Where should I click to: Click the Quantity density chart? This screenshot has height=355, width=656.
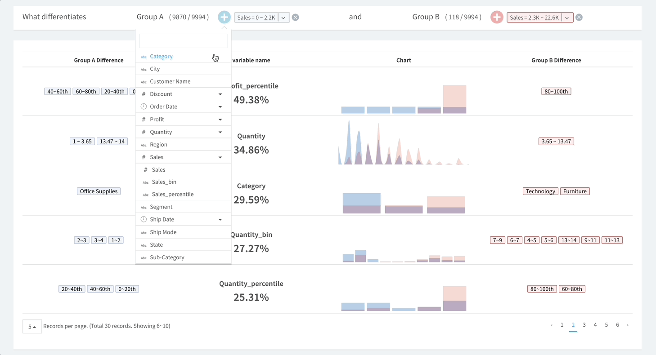(404, 142)
